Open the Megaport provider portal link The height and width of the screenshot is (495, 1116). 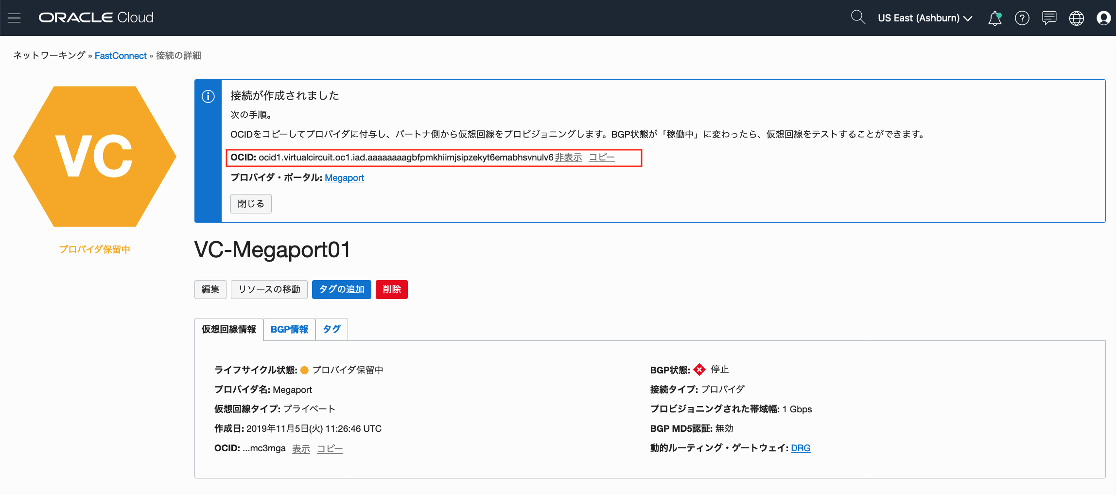[x=344, y=177]
